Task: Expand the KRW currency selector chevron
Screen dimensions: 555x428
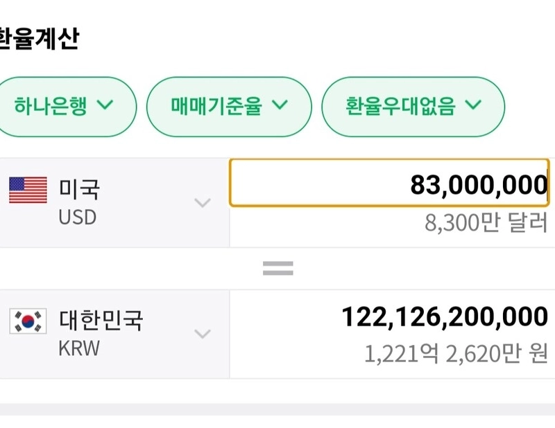Action: pyautogui.click(x=202, y=334)
